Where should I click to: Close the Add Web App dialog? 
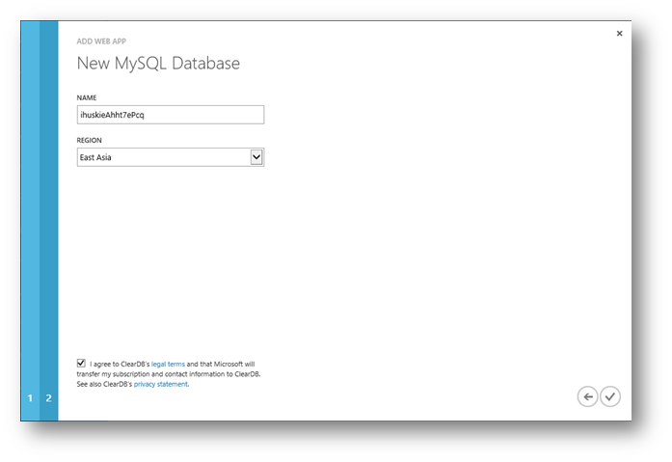pyautogui.click(x=619, y=34)
